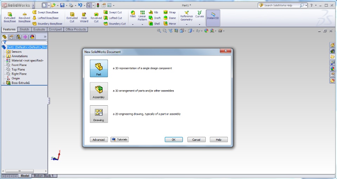Open the Curves tool
The width and height of the screenshot is (337, 179).
click(x=199, y=14)
